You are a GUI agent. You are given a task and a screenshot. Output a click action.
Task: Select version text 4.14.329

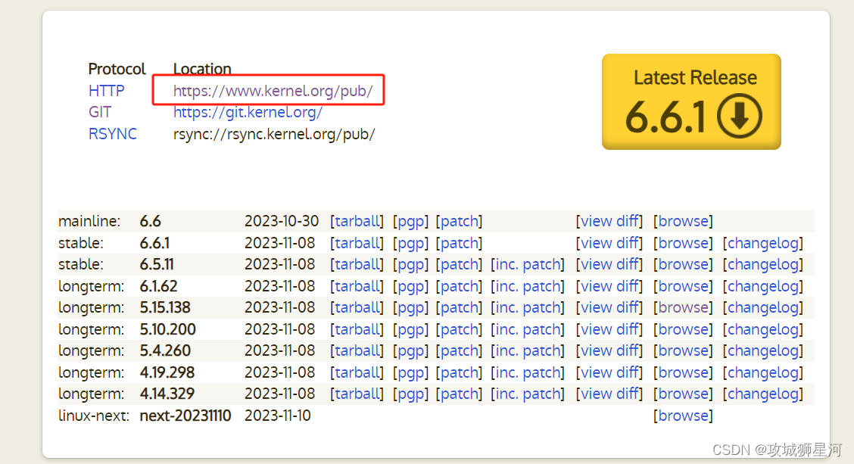[x=167, y=393]
